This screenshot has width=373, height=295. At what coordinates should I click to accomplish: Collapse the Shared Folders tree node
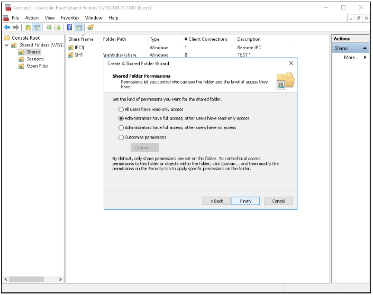click(x=7, y=45)
